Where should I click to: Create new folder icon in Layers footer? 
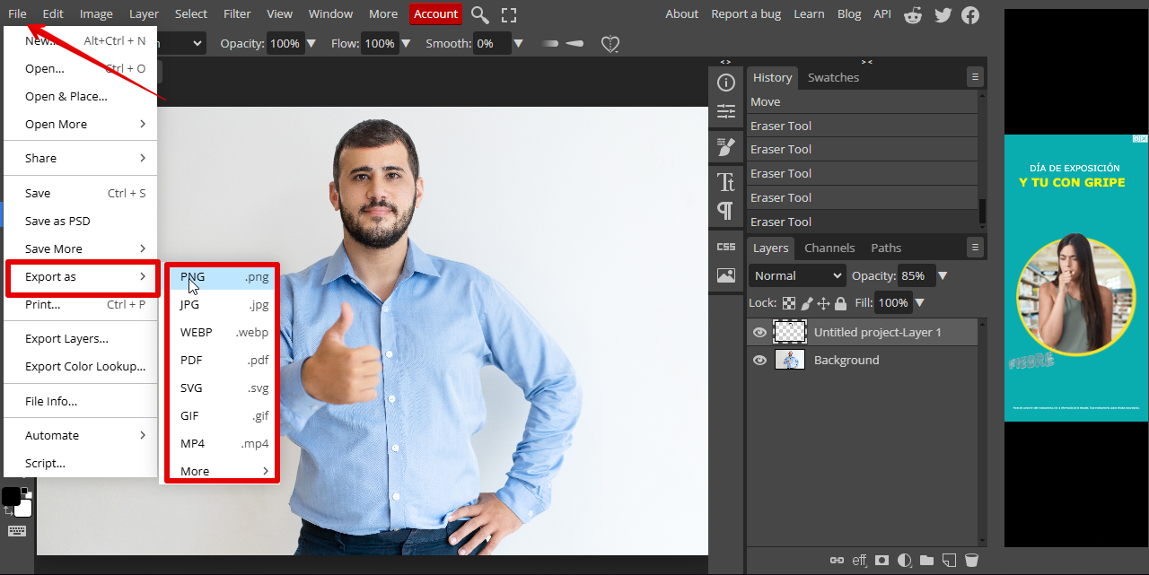(x=927, y=561)
